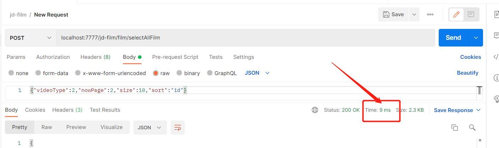The image size is (499, 148).
Task: Expand the arrow next to Send
Action: pos(476,38)
